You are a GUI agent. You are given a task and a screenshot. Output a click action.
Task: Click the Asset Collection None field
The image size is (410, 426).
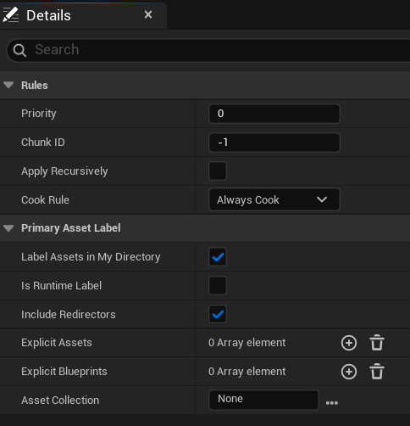pyautogui.click(x=263, y=400)
